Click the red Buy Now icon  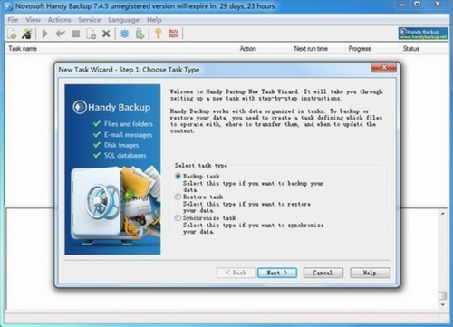tap(174, 34)
